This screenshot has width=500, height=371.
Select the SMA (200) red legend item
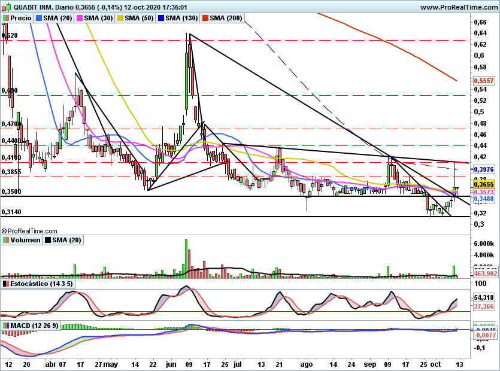(222, 18)
